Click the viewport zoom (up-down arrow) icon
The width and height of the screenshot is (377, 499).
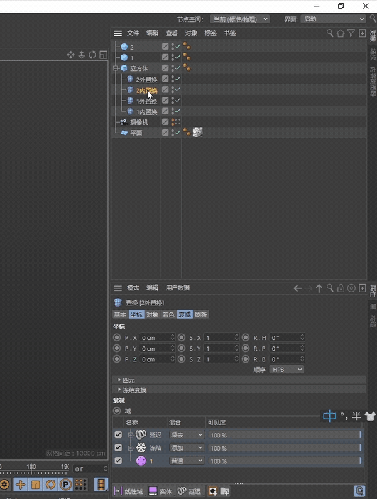(x=82, y=55)
